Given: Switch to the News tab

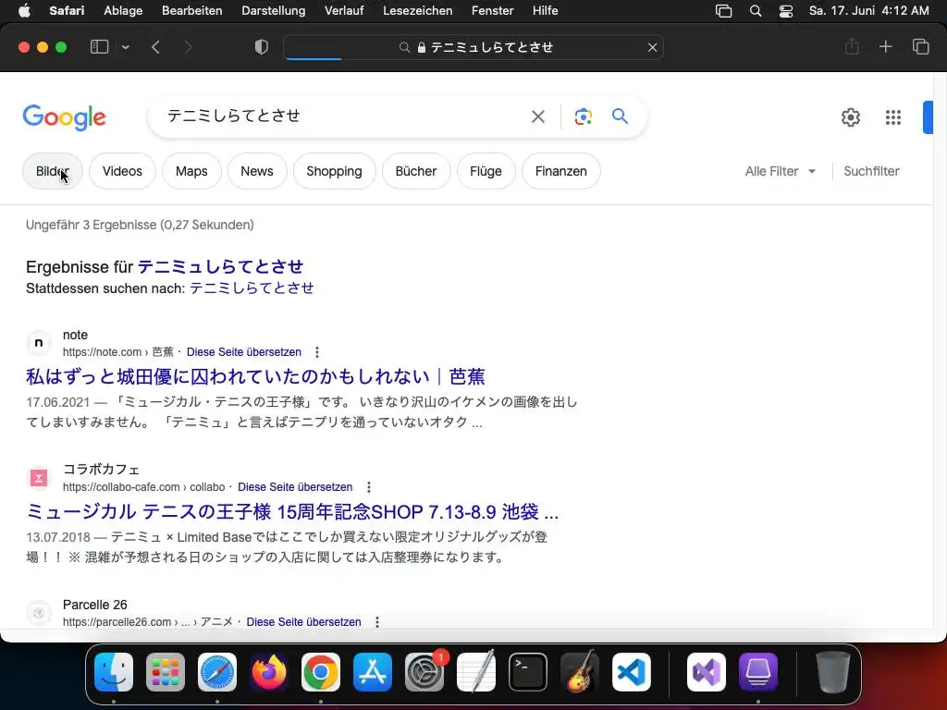Looking at the screenshot, I should click(x=257, y=171).
